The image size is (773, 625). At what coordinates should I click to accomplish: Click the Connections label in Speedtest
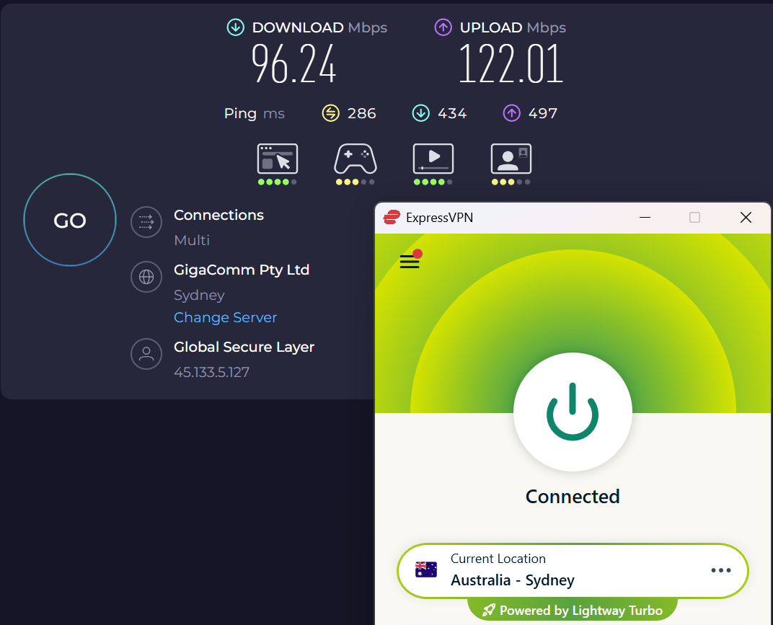[219, 215]
